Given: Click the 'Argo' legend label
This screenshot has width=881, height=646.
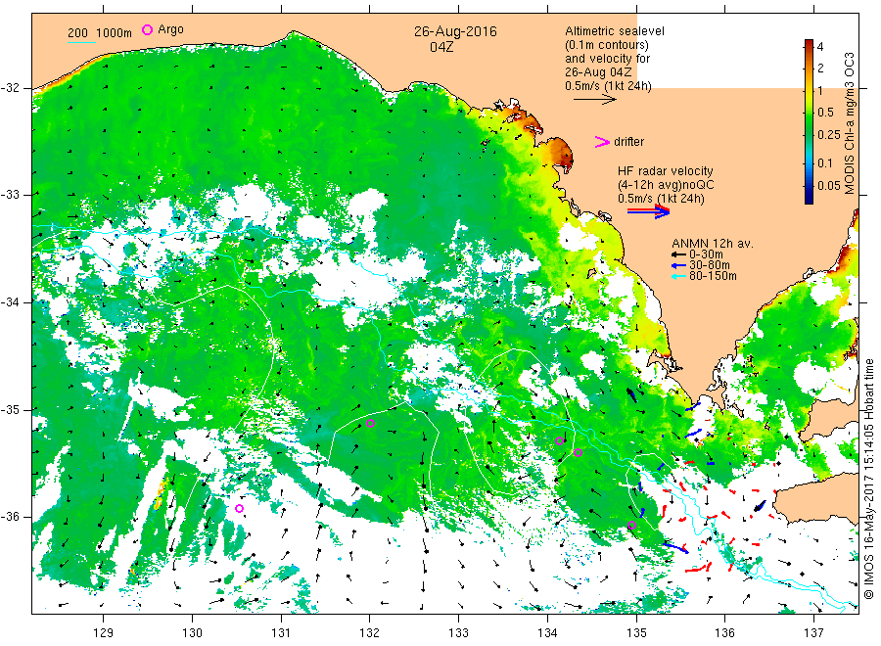Looking at the screenshot, I should (x=170, y=29).
